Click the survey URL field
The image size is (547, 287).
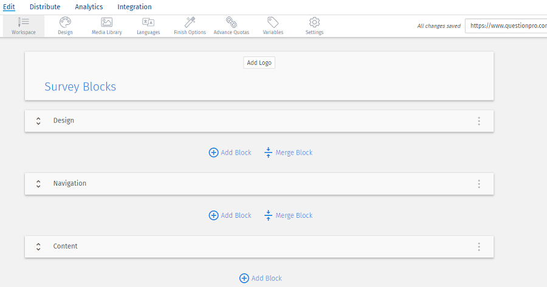point(506,26)
